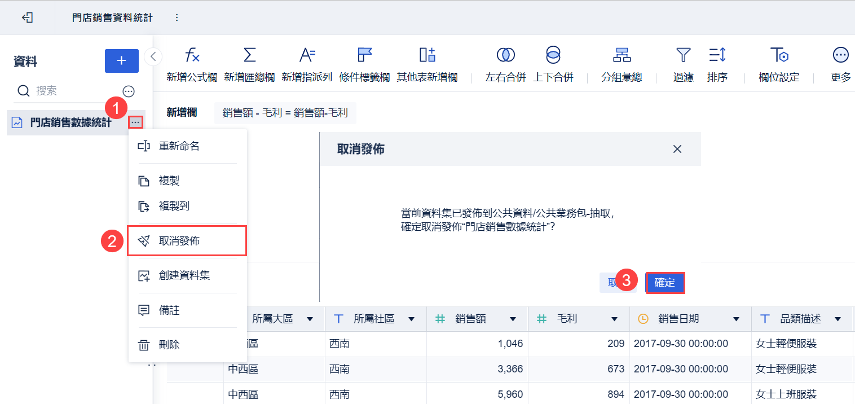The height and width of the screenshot is (404, 855).
Task: Confirm unpublish with the 確定 button
Action: tap(665, 283)
